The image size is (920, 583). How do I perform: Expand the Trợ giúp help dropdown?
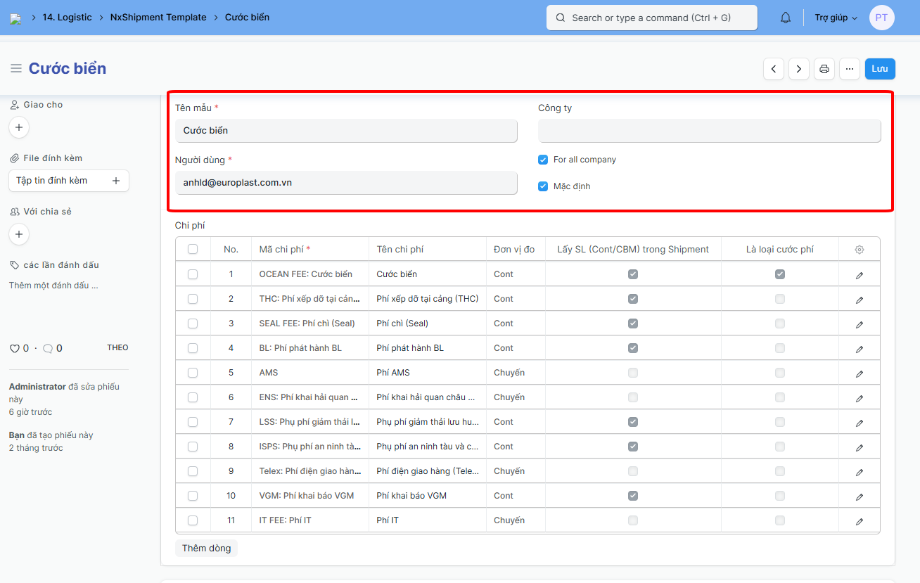click(x=836, y=18)
